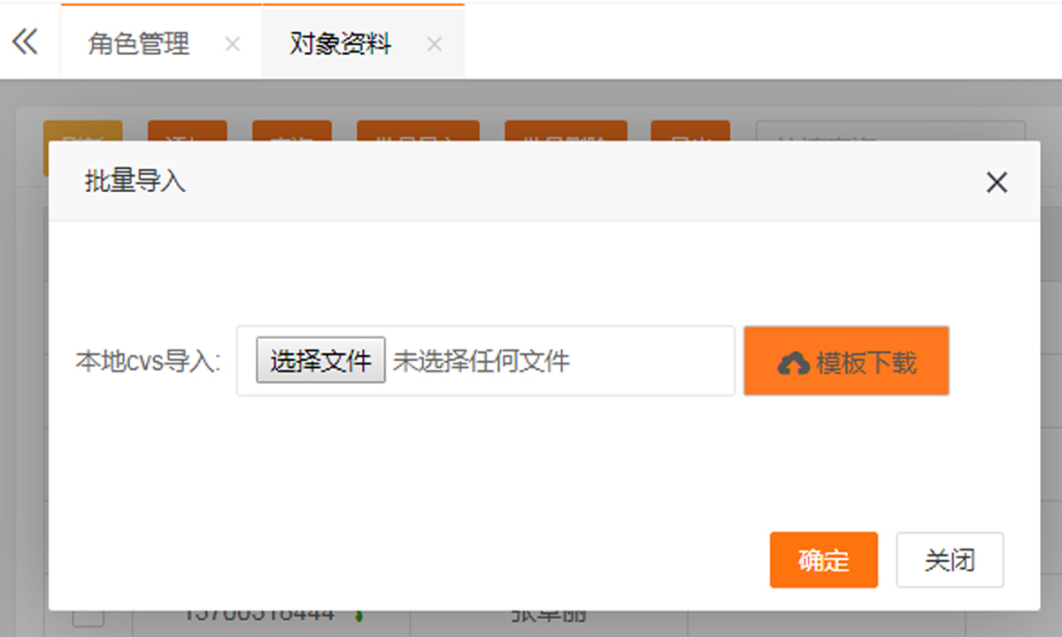
Task: Click the 批量导入 dialog title bar
Action: [x=531, y=182]
